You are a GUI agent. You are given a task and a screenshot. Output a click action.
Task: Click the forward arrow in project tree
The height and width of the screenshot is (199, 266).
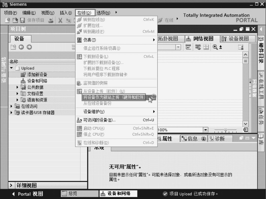tap(29, 47)
